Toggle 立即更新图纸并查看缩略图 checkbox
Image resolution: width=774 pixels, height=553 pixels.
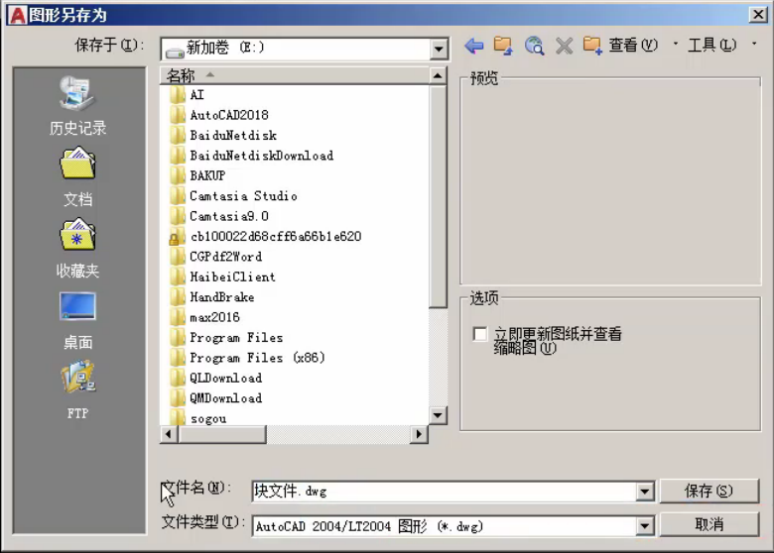click(480, 334)
